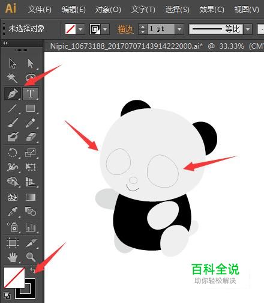264x303 pixels.
Task: Open the 效果(C) menu
Action: tap(212, 10)
